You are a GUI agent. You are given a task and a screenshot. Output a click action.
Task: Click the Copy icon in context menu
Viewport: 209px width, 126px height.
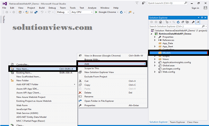(x=80, y=85)
